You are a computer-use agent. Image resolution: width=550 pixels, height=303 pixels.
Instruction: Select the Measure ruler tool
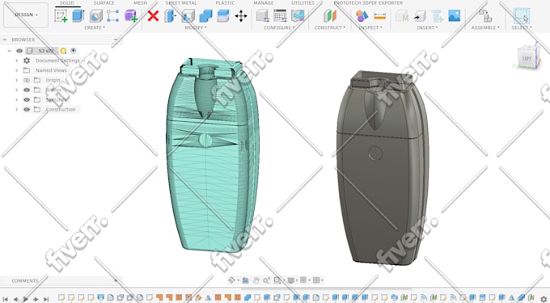(379, 16)
